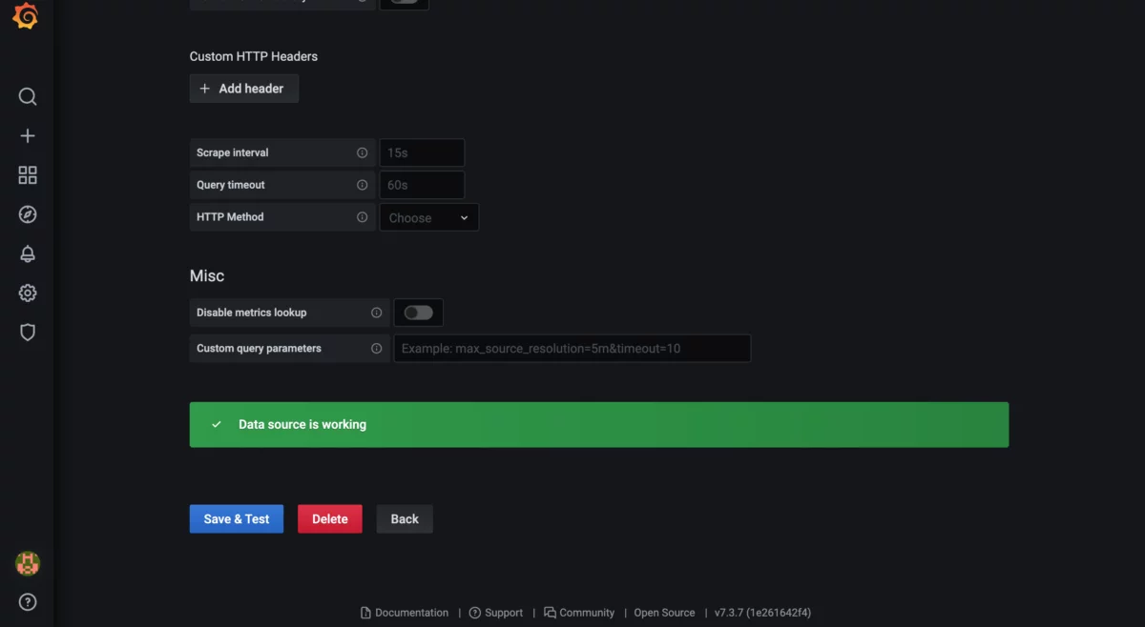Click Add header

pos(243,88)
